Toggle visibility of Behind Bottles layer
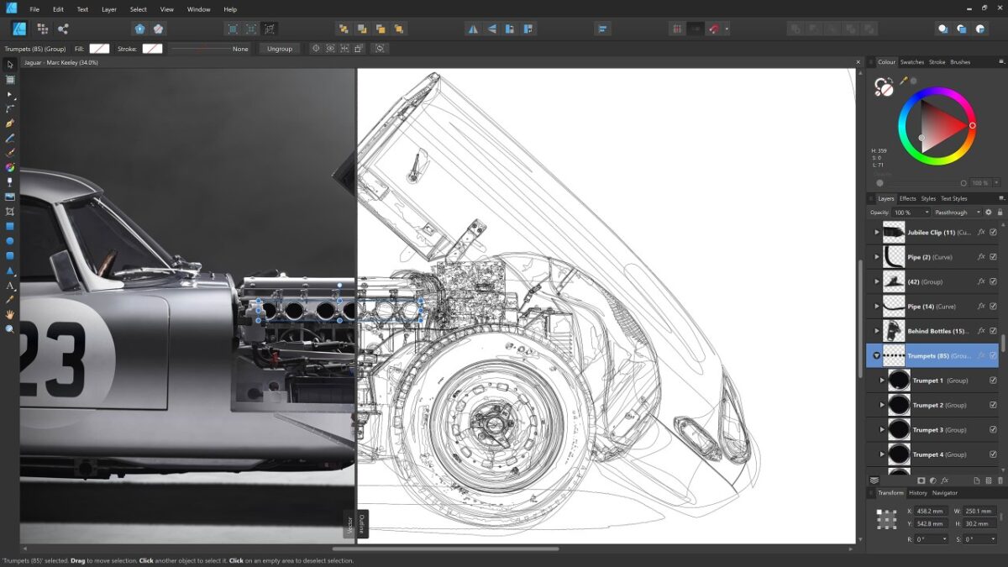 click(x=993, y=331)
